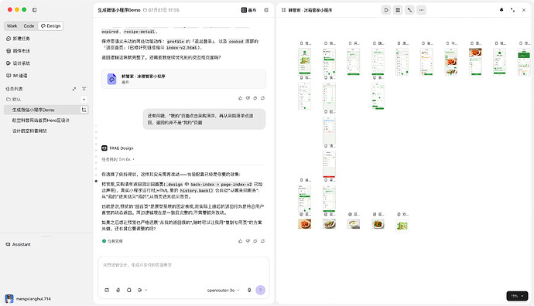Click the play preview button in canvas toolbar
The image size is (534, 306).
point(386,10)
